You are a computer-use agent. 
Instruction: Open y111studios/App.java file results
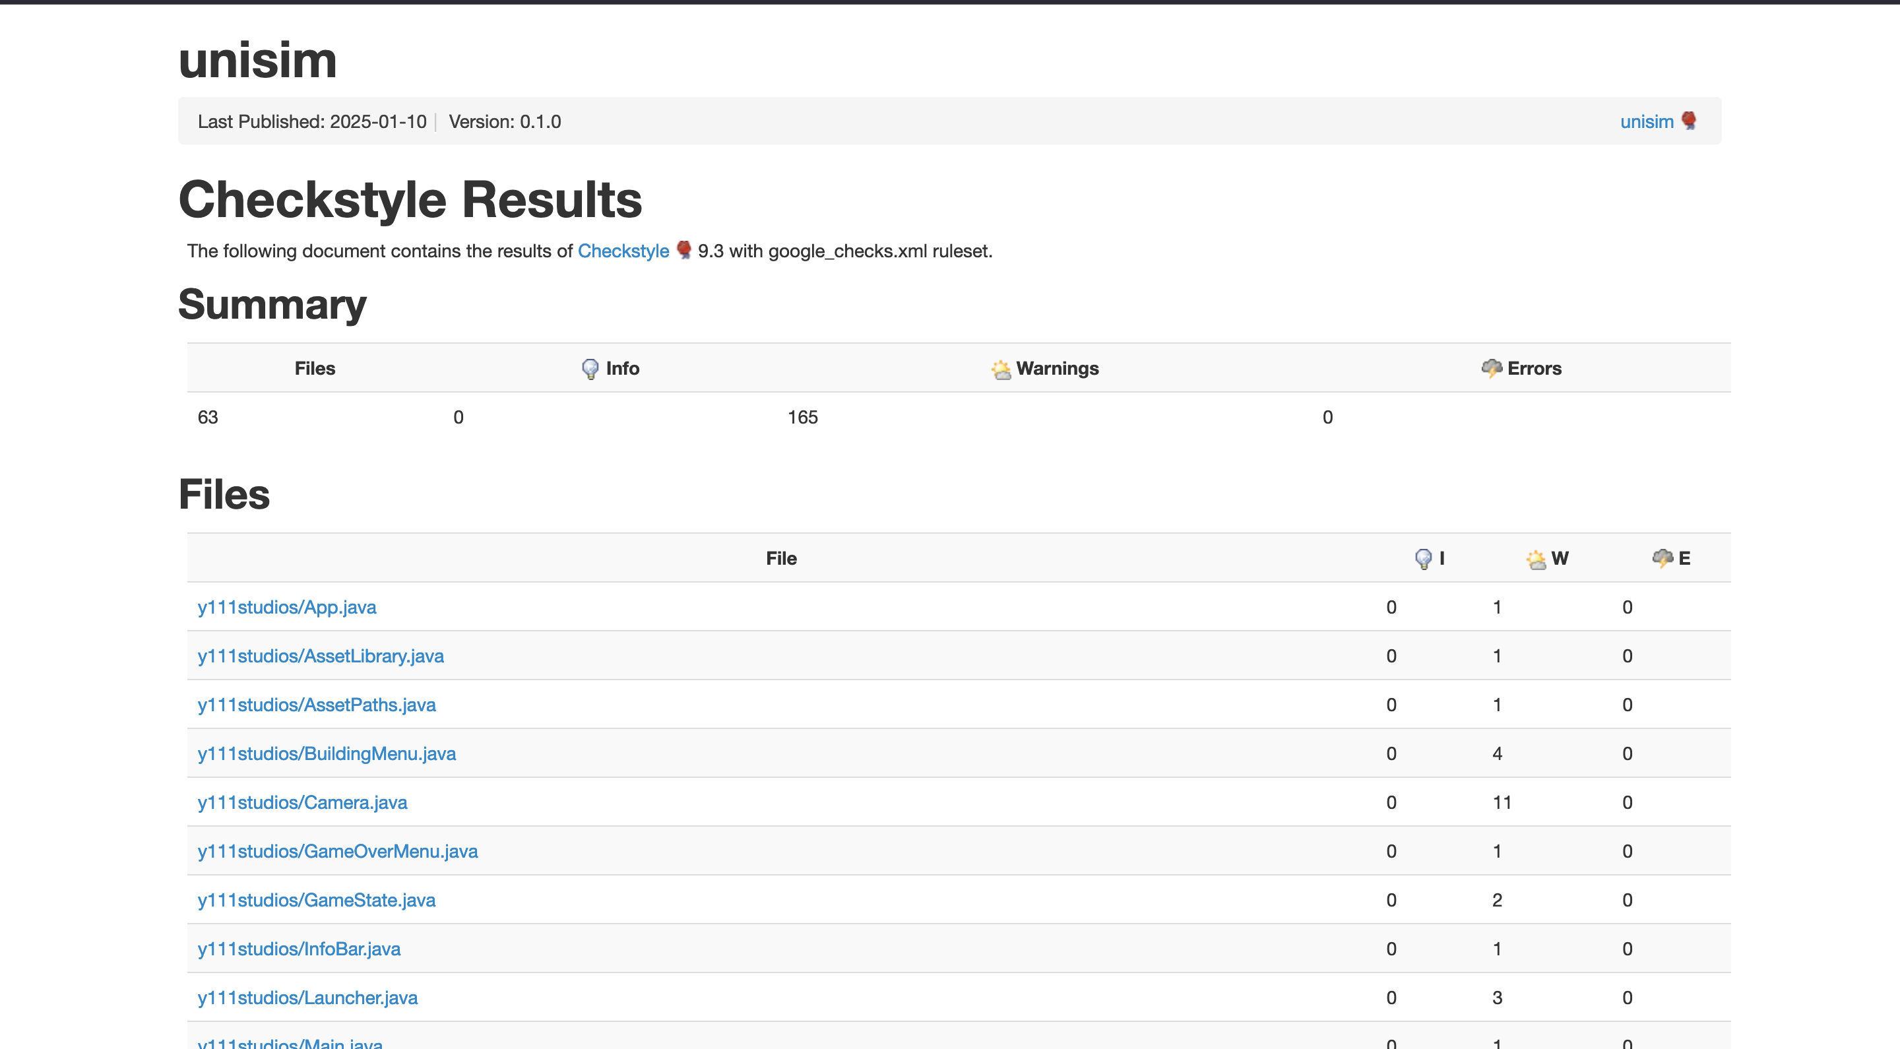[286, 607]
